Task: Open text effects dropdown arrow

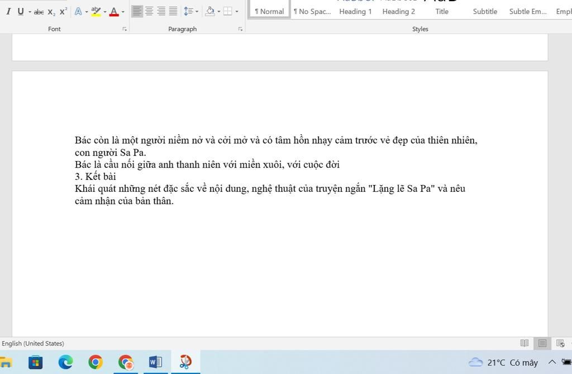Action: click(87, 12)
